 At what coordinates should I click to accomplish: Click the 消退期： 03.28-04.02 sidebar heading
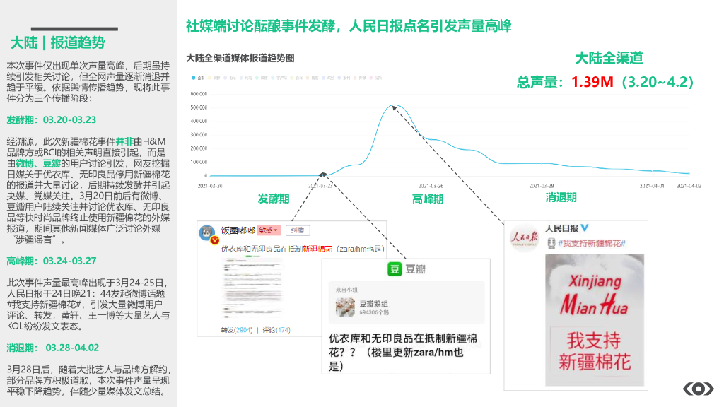point(52,348)
